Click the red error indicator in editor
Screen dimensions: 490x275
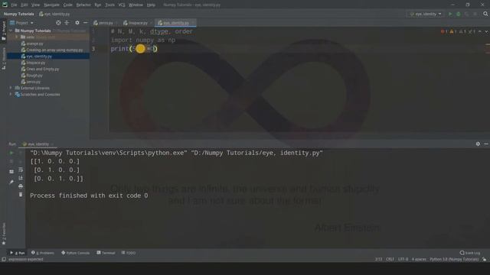click(x=444, y=31)
